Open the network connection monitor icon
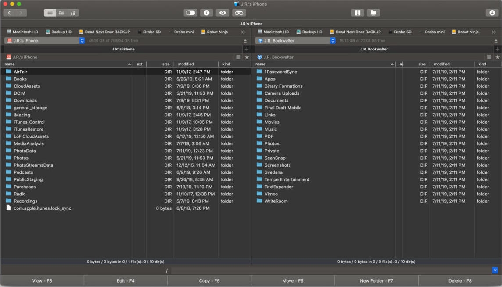Image resolution: width=502 pixels, height=287 pixels. [x=373, y=13]
